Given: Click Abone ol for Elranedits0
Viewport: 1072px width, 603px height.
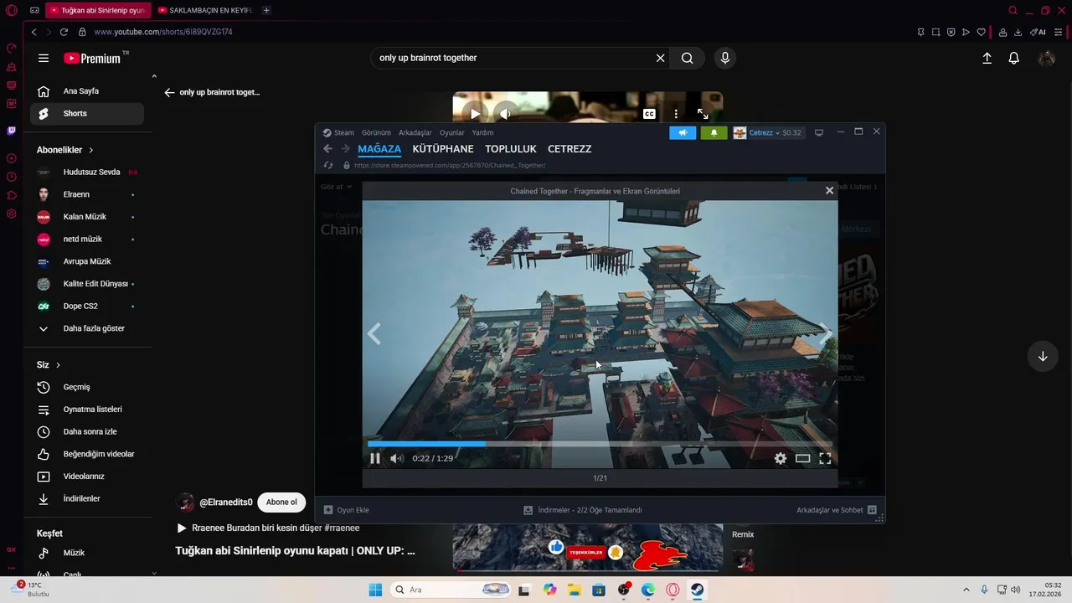Looking at the screenshot, I should pyautogui.click(x=281, y=502).
